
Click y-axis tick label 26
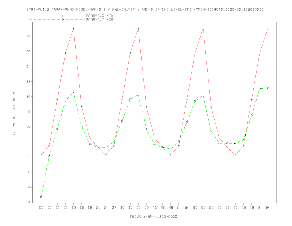[x=28, y=51]
